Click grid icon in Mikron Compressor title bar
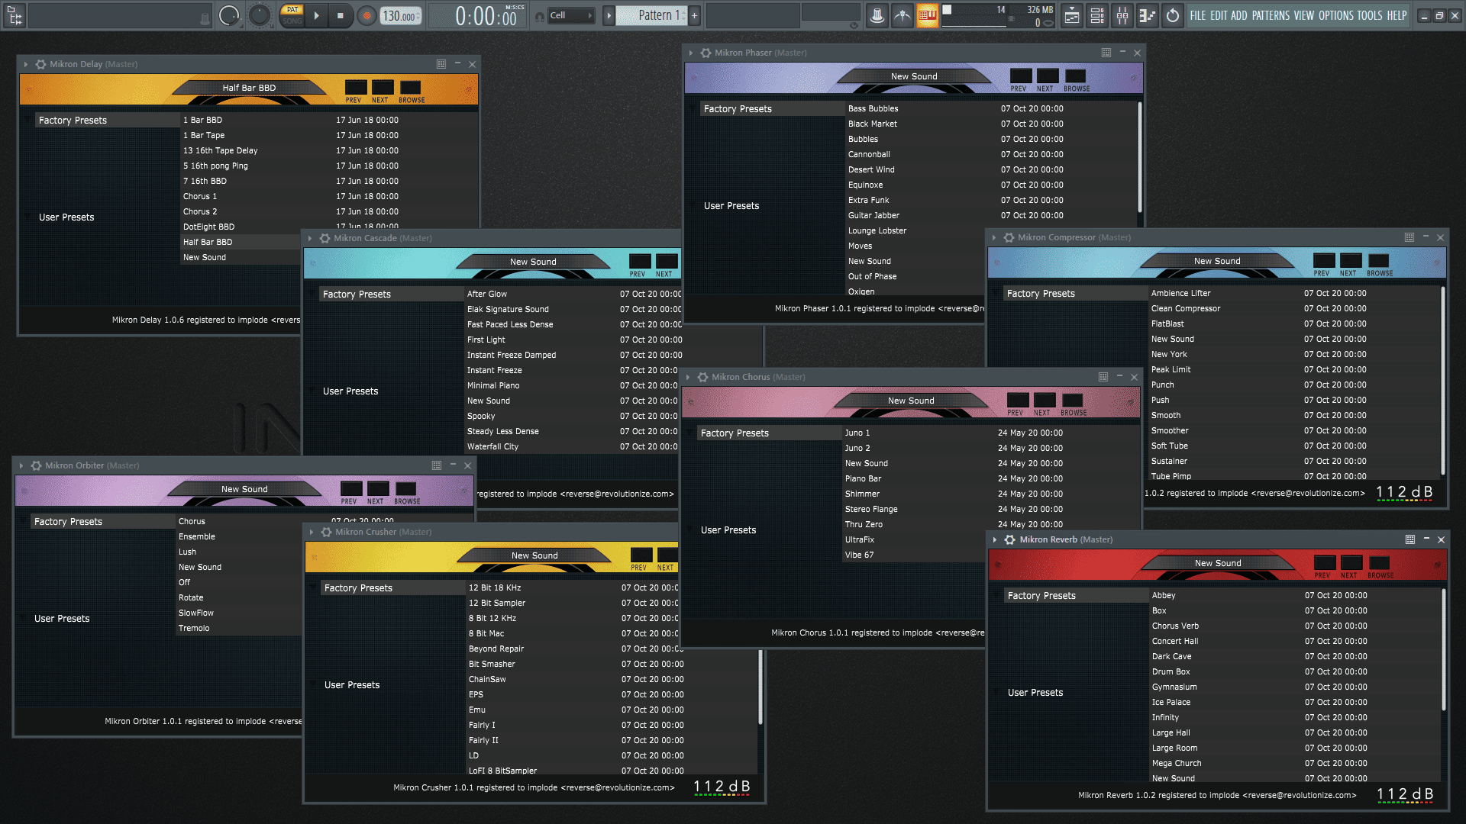1466x824 pixels. [x=1409, y=238]
